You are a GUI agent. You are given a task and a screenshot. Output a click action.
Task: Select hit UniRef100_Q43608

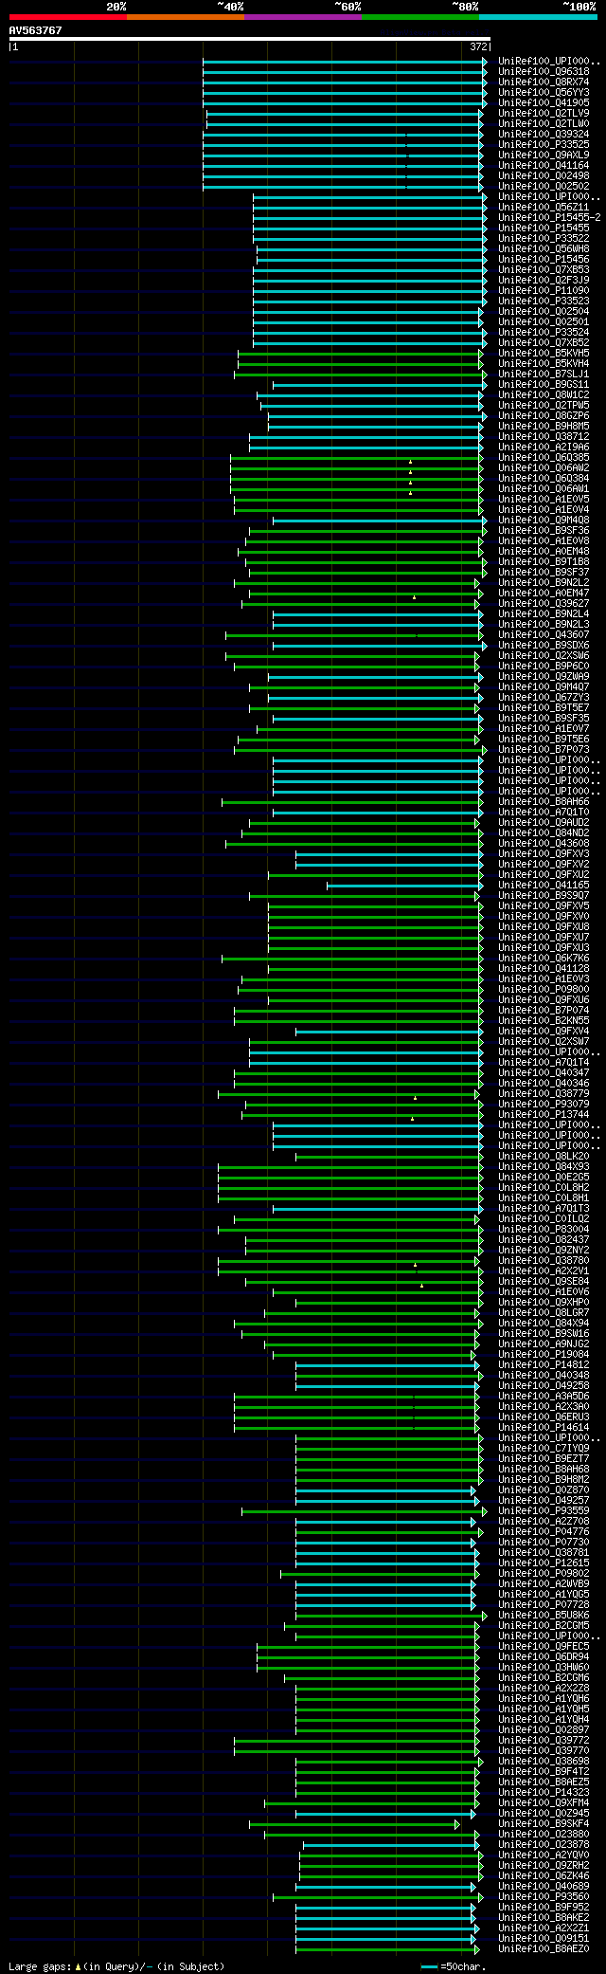tap(544, 843)
